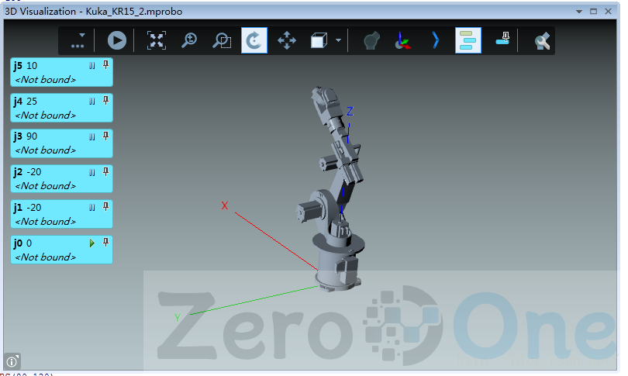Click <Not bound> under j2
This screenshot has width=628, height=376.
coord(45,186)
